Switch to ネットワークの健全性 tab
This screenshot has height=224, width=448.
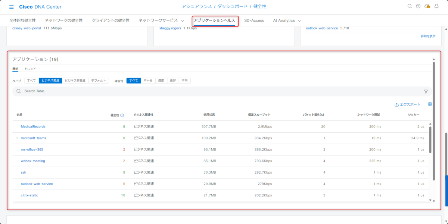[63, 20]
